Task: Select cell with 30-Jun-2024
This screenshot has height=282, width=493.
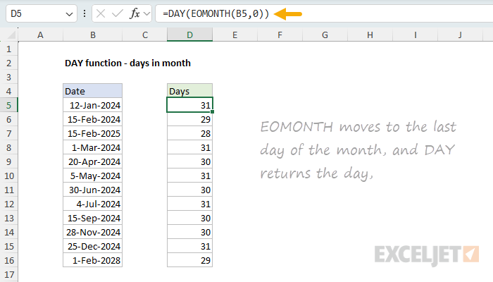Action: (93, 190)
